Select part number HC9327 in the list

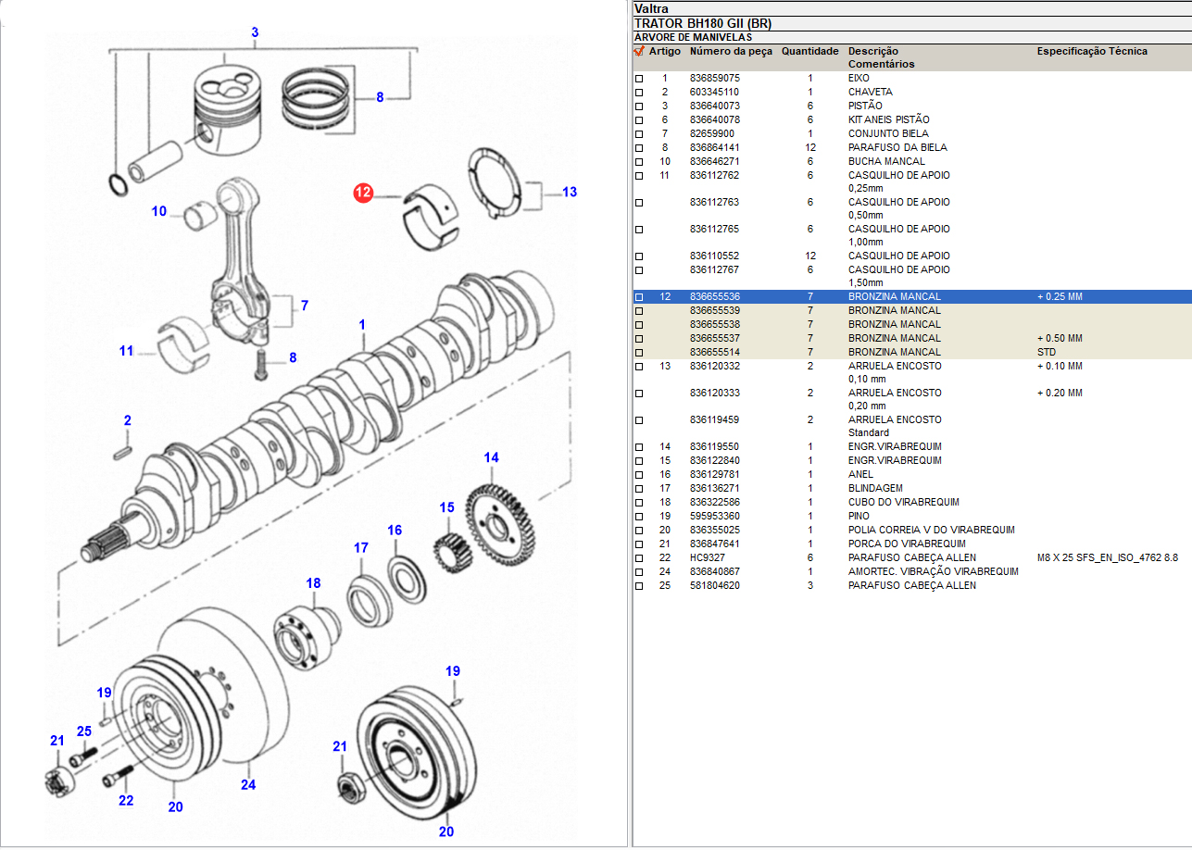[x=707, y=558]
